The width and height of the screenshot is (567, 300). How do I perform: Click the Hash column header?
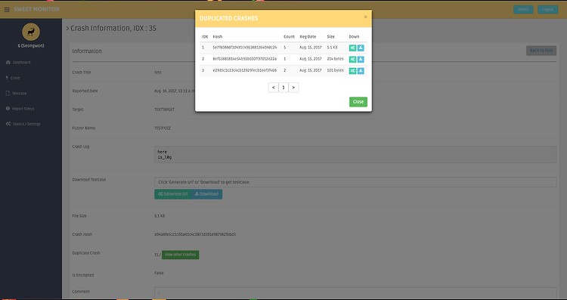tap(217, 37)
